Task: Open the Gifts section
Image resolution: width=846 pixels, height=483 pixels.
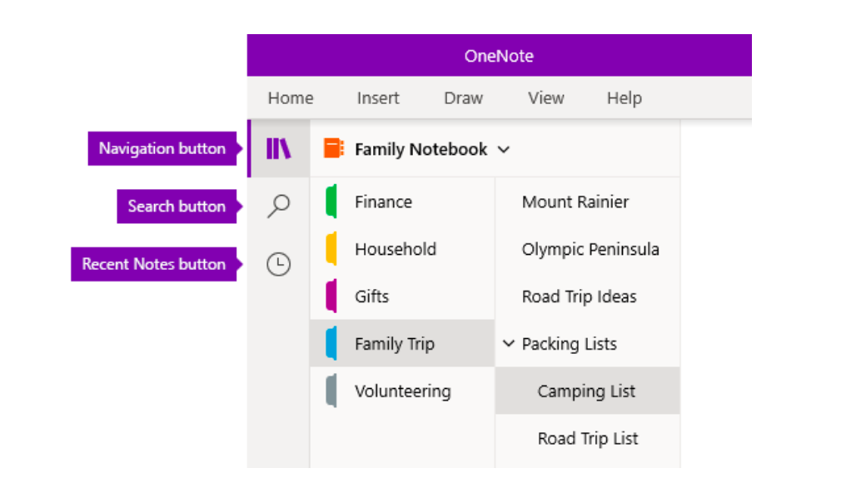Action: [x=402, y=296]
